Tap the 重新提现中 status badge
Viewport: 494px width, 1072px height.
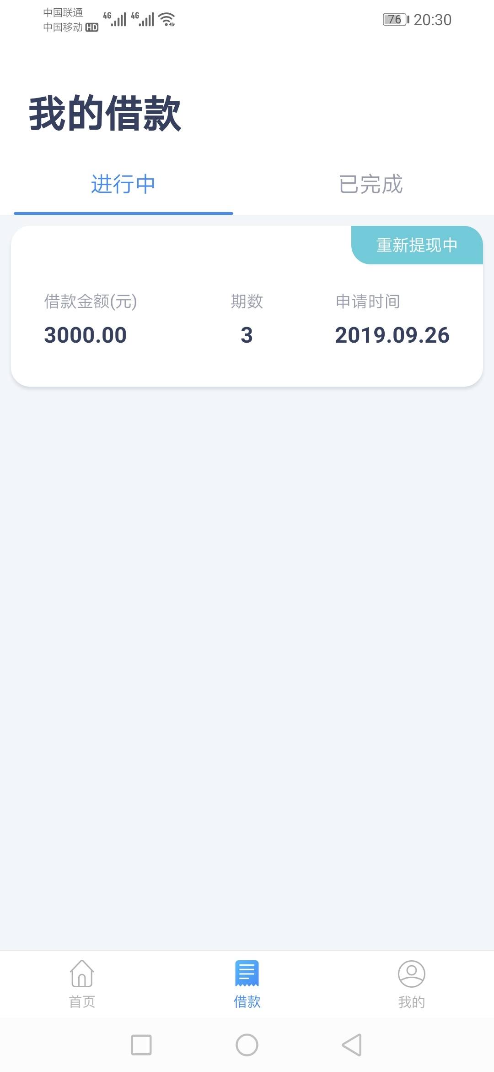coord(417,245)
